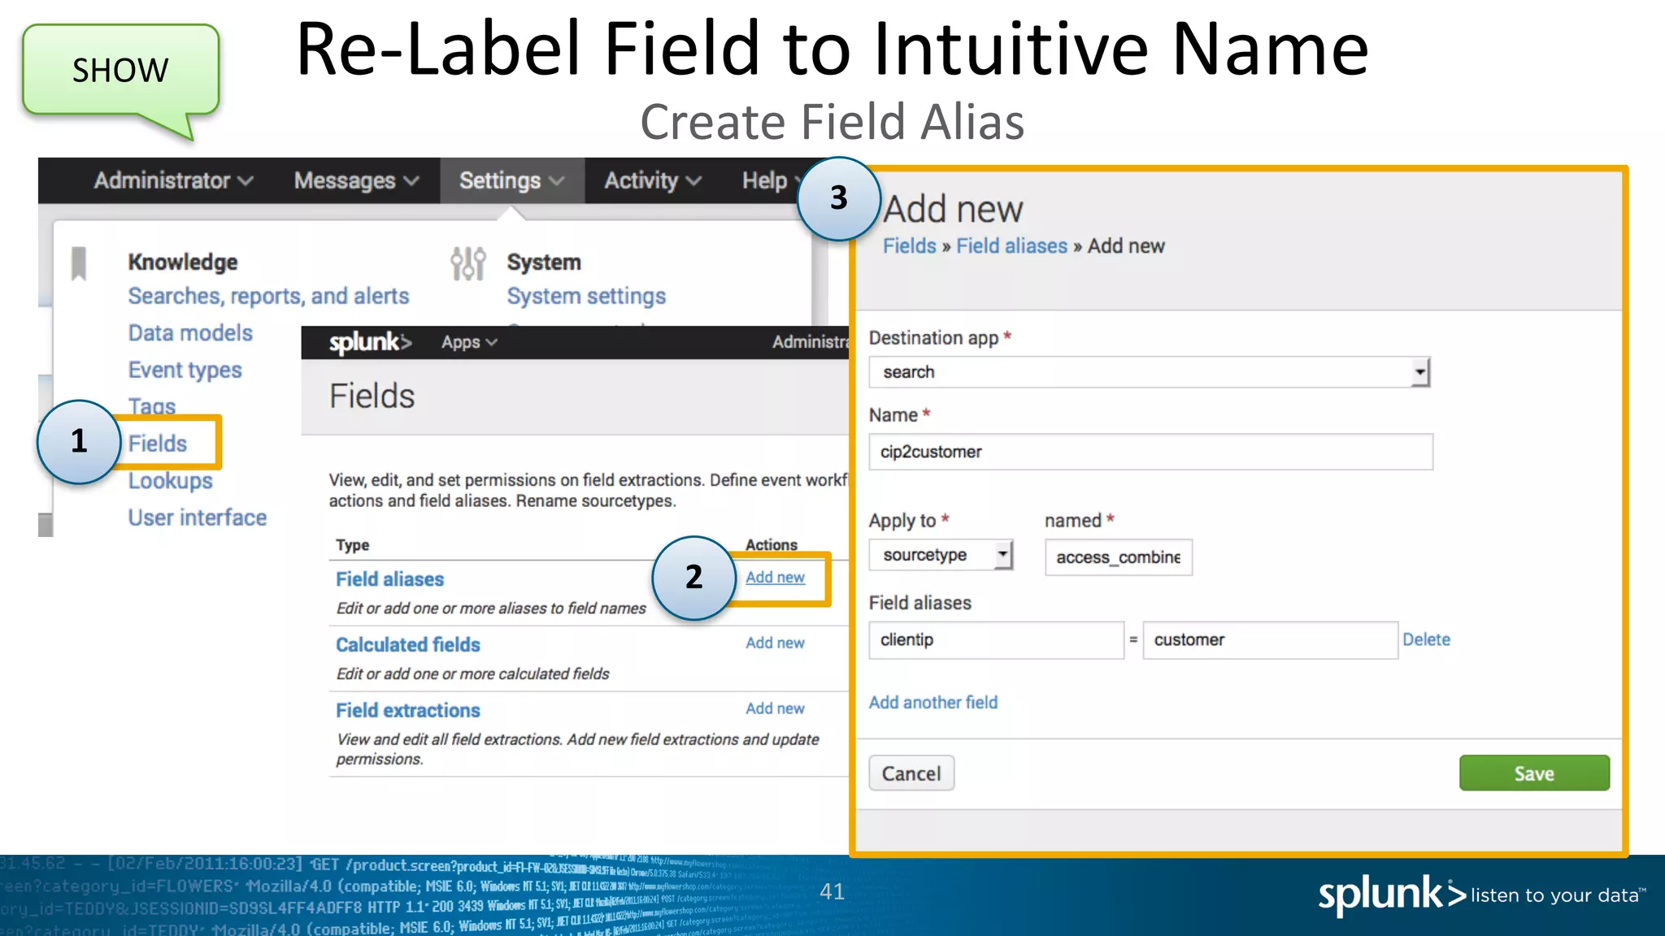
Task: Click the Administrator item in Fields window
Action: pyautogui.click(x=810, y=342)
